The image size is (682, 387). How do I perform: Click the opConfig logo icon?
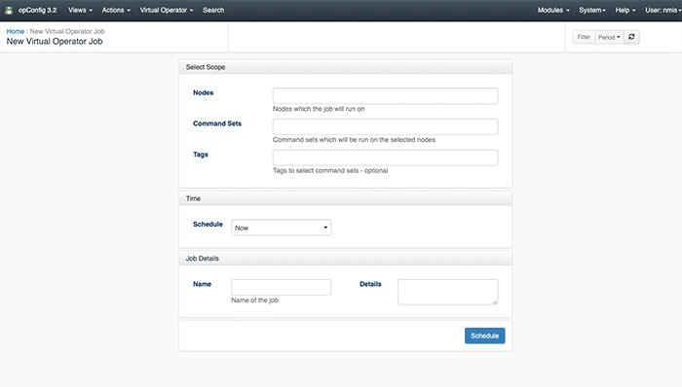click(9, 10)
